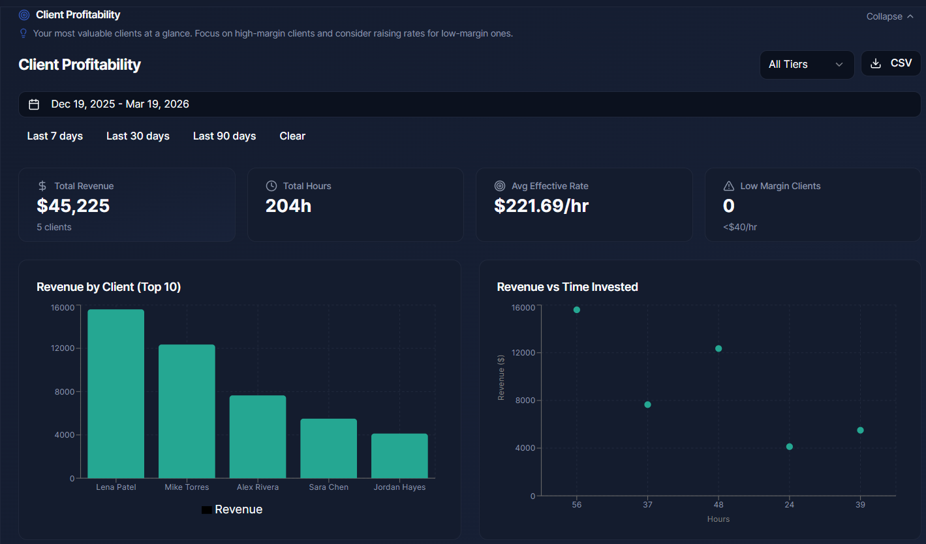Click the 'Jordan Hayes' axis label
Viewport: 926px width, 544px height.
399,487
